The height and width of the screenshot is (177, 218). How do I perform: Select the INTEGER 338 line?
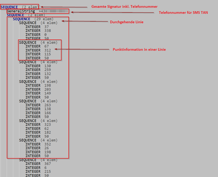38,31
